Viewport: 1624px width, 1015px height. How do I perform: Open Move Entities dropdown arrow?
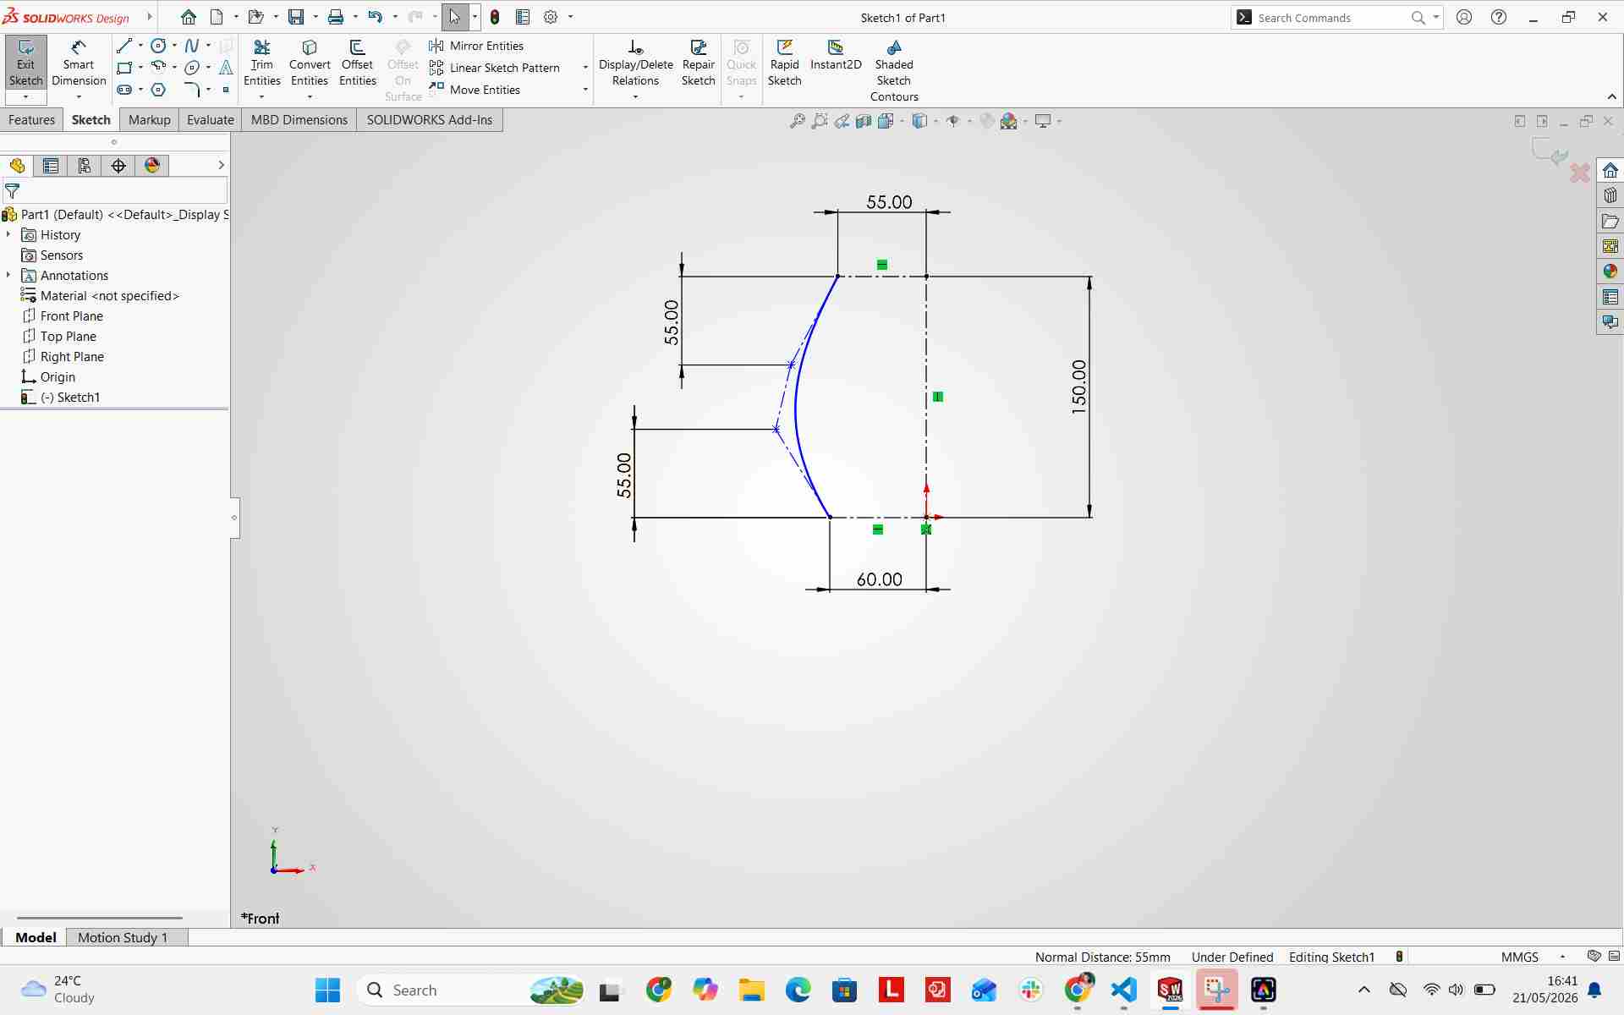point(585,90)
